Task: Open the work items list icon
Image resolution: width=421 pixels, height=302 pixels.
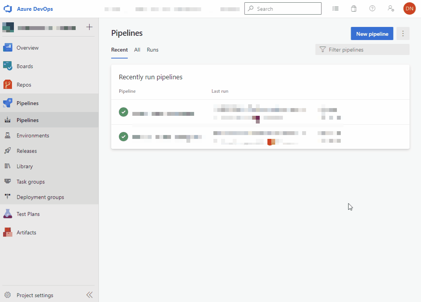Action: click(335, 8)
